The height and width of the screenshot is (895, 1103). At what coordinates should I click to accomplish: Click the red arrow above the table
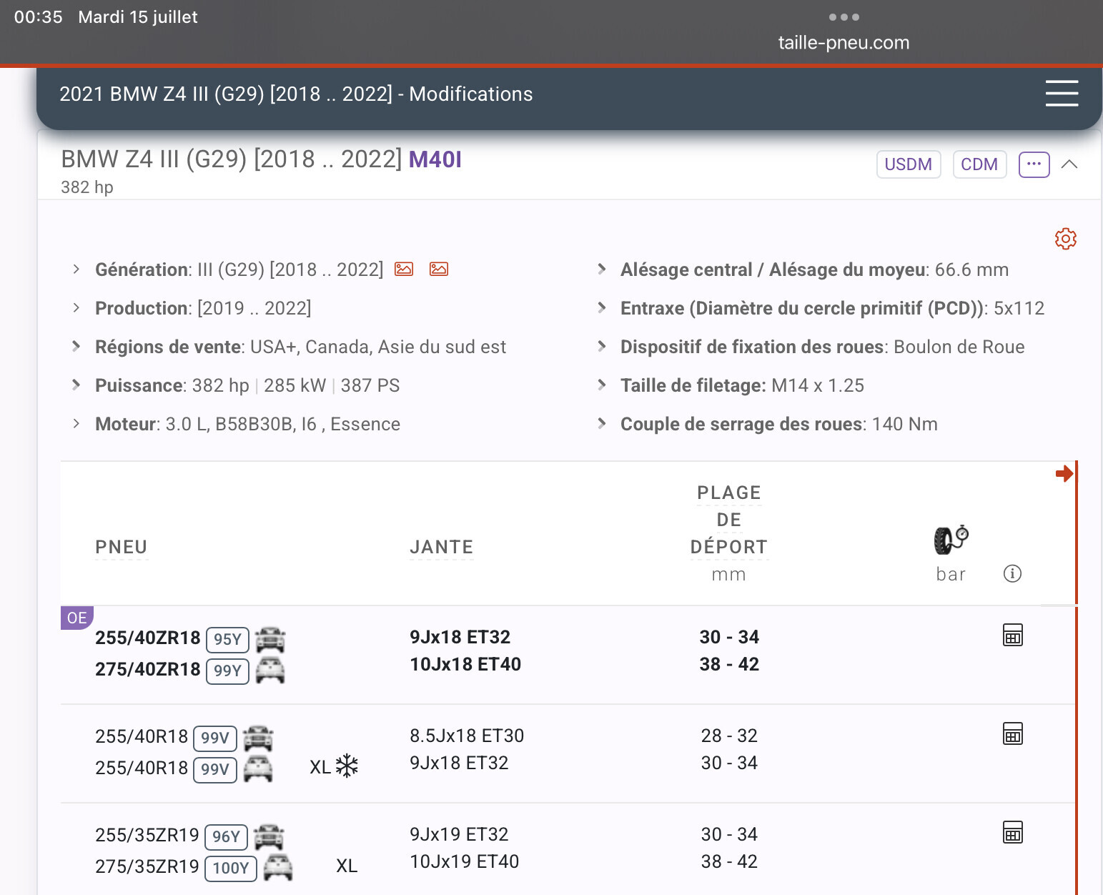coord(1064,473)
